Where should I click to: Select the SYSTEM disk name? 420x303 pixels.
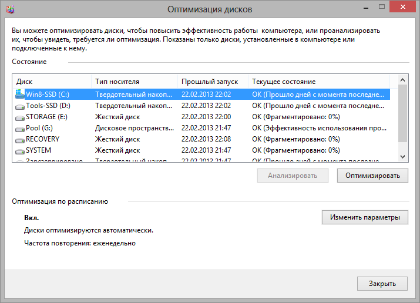(38, 150)
